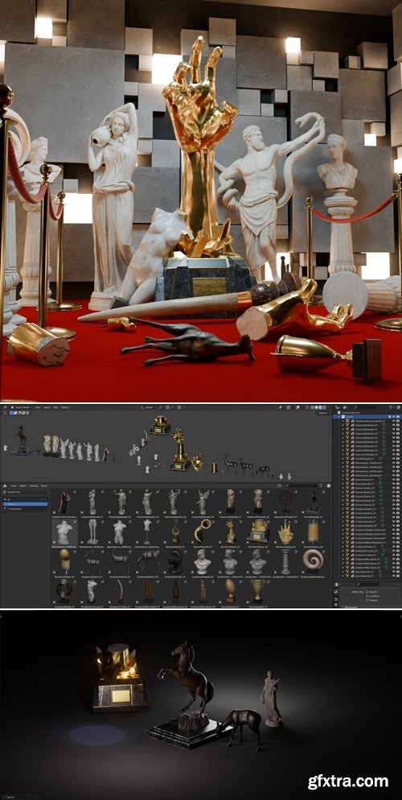Click the snapping magnet icon in viewport header

tap(167, 408)
